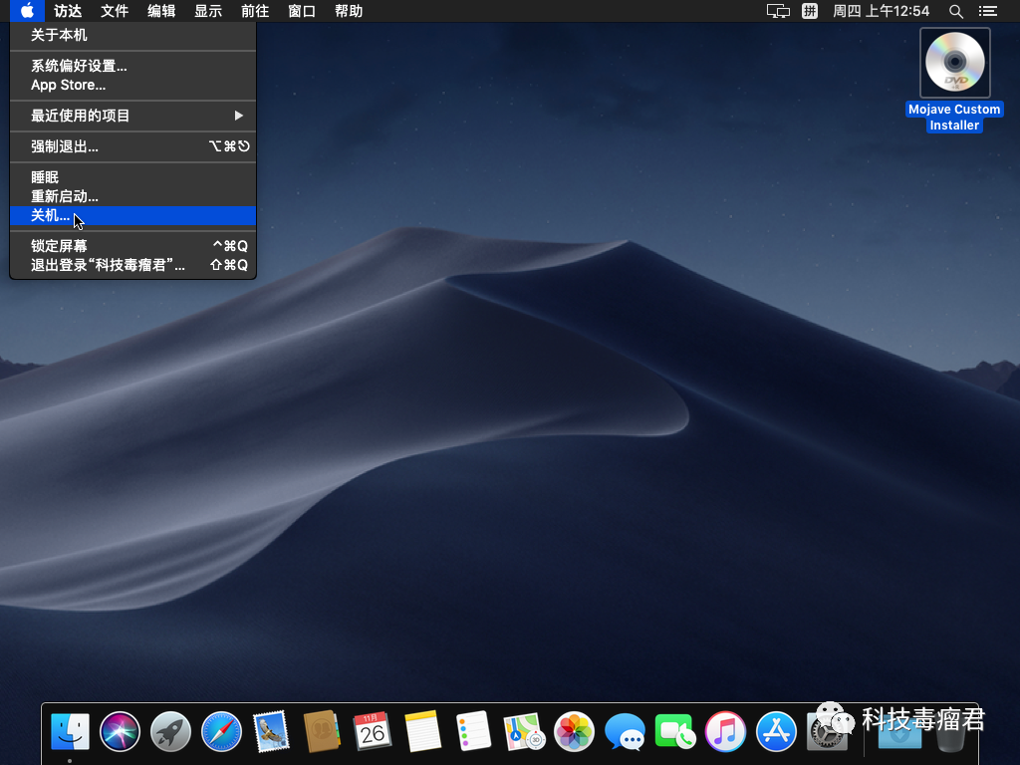1020x765 pixels.
Task: Choose 系统偏好设置... from Apple menu
Action: click(79, 66)
